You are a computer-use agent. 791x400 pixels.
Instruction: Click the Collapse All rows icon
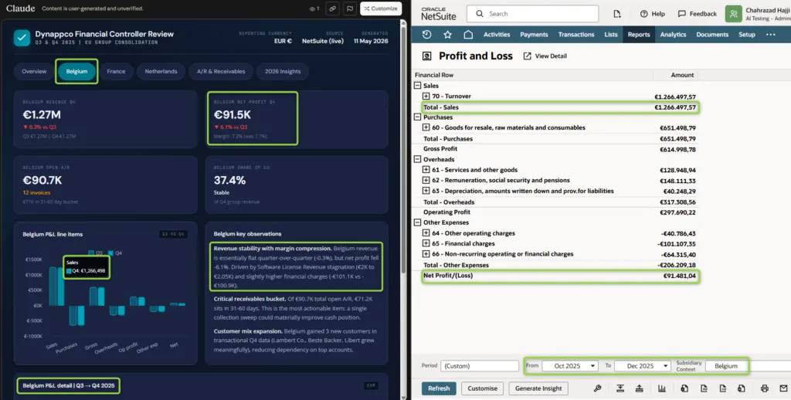click(x=639, y=388)
